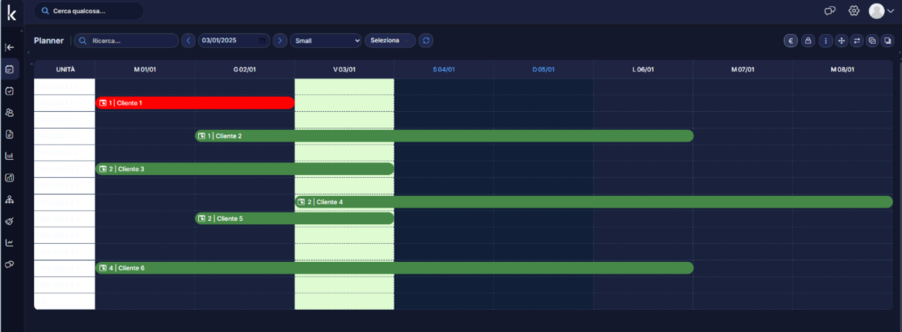This screenshot has height=332, width=902.
Task: Select the four-arrow move tool
Action: 841,41
